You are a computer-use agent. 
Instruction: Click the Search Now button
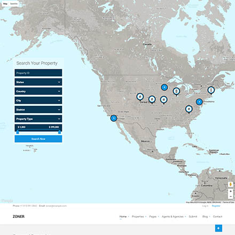pyautogui.click(x=38, y=139)
